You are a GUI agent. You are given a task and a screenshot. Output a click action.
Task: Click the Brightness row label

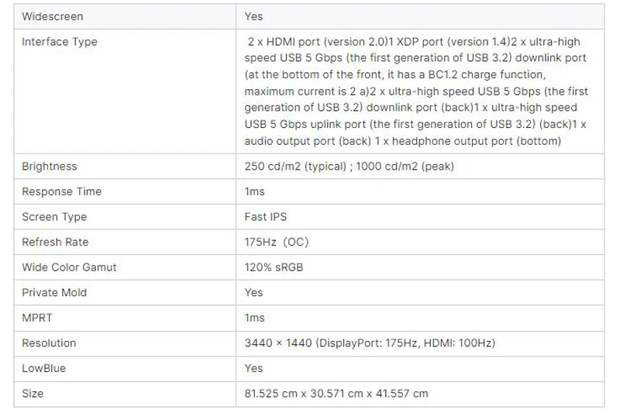click(x=50, y=167)
